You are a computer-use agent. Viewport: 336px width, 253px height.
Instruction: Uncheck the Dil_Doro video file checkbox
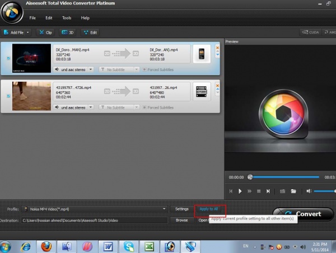pos(7,58)
